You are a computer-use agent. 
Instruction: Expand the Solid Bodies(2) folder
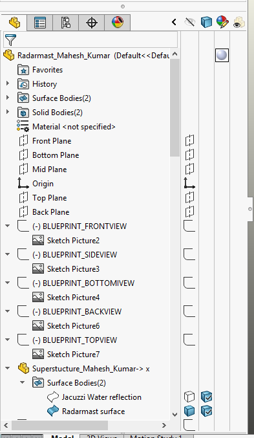tap(8, 112)
